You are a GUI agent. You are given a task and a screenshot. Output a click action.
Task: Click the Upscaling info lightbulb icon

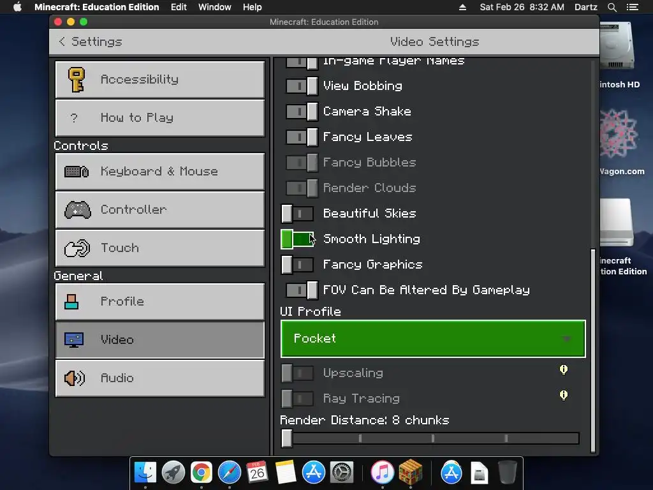[564, 370]
